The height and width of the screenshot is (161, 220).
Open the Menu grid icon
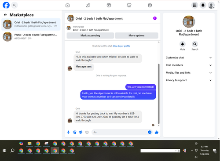click(194, 5)
